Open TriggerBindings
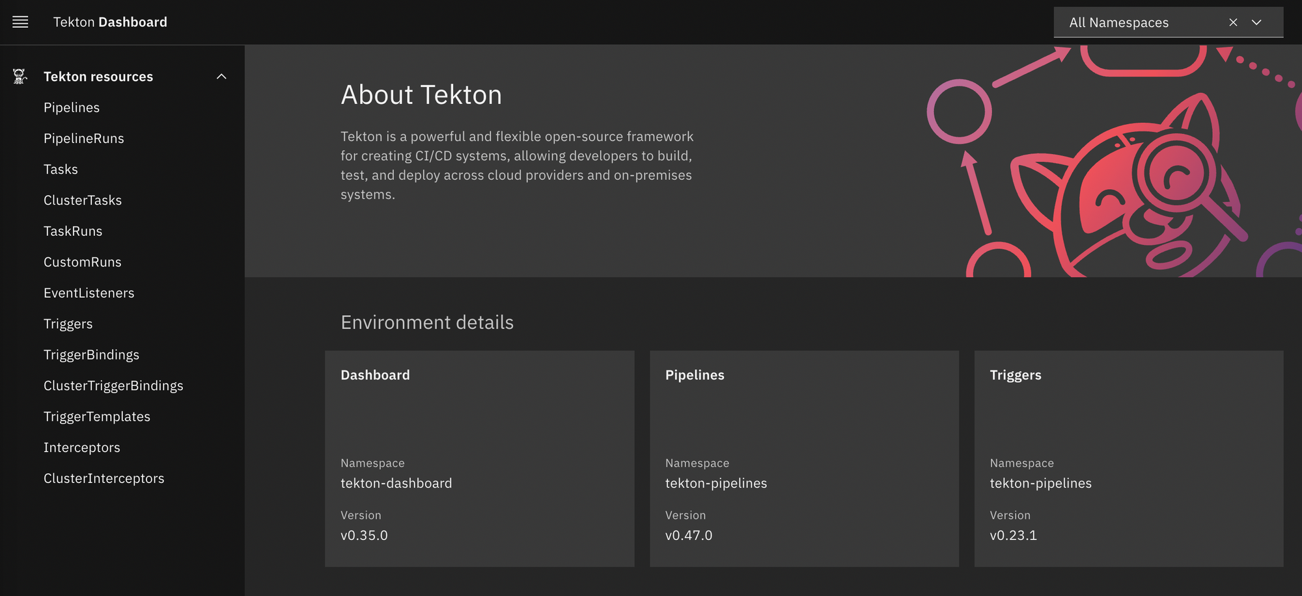The image size is (1302, 596). tap(92, 355)
